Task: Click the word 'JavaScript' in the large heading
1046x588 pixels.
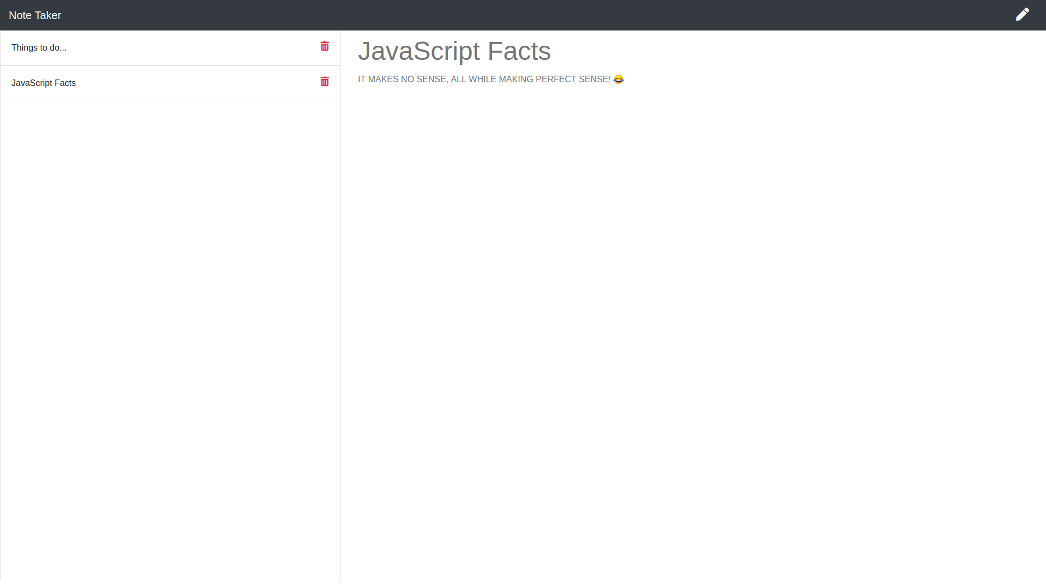Action: pos(418,51)
